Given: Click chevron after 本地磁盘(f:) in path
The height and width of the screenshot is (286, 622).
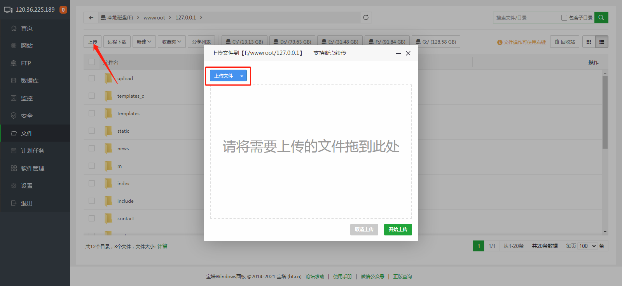Looking at the screenshot, I should coord(138,18).
